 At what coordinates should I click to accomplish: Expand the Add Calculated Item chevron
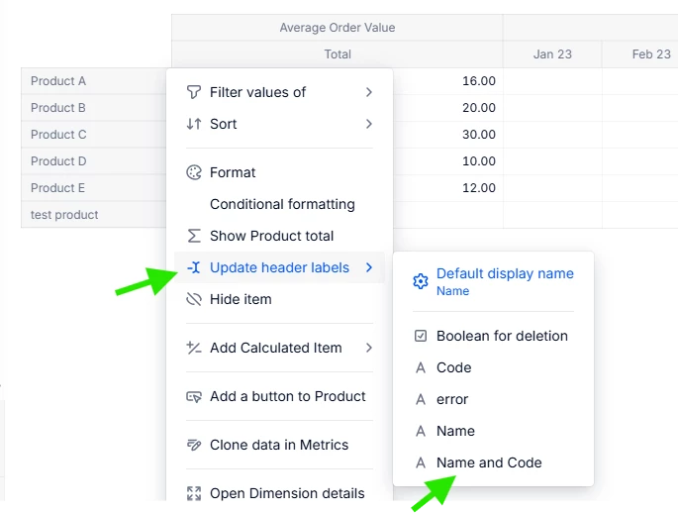369,348
